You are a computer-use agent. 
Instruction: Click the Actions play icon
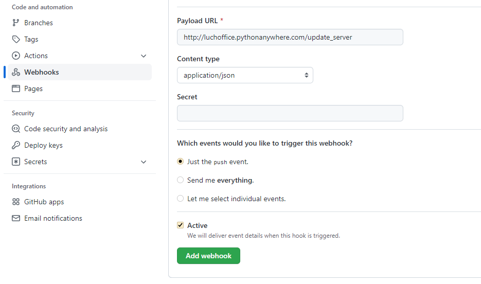[15, 56]
